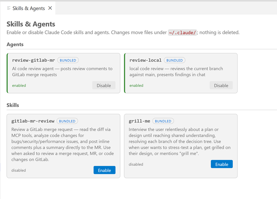Click enabled status of review-gitlab-mr
This screenshot has height=199, width=277.
pyautogui.click(x=19, y=86)
